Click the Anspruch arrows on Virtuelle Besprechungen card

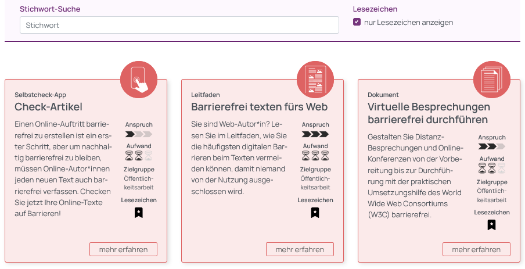tap(491, 146)
